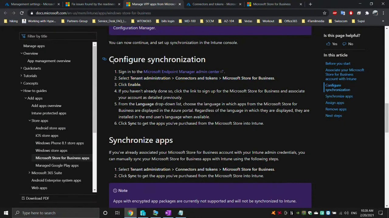Open the Cortana circle in the taskbar

click(x=105, y=213)
